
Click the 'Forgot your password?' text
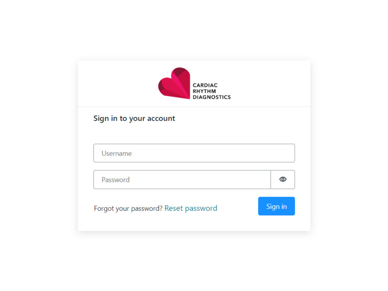(128, 208)
